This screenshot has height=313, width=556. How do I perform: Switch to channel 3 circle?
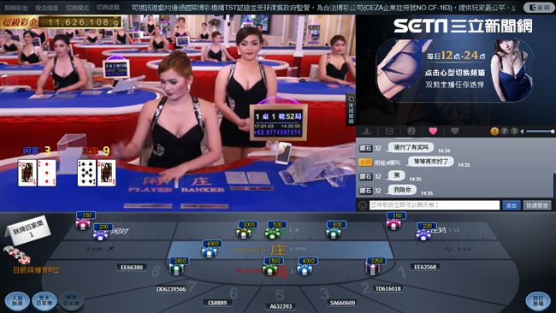[x=514, y=131]
